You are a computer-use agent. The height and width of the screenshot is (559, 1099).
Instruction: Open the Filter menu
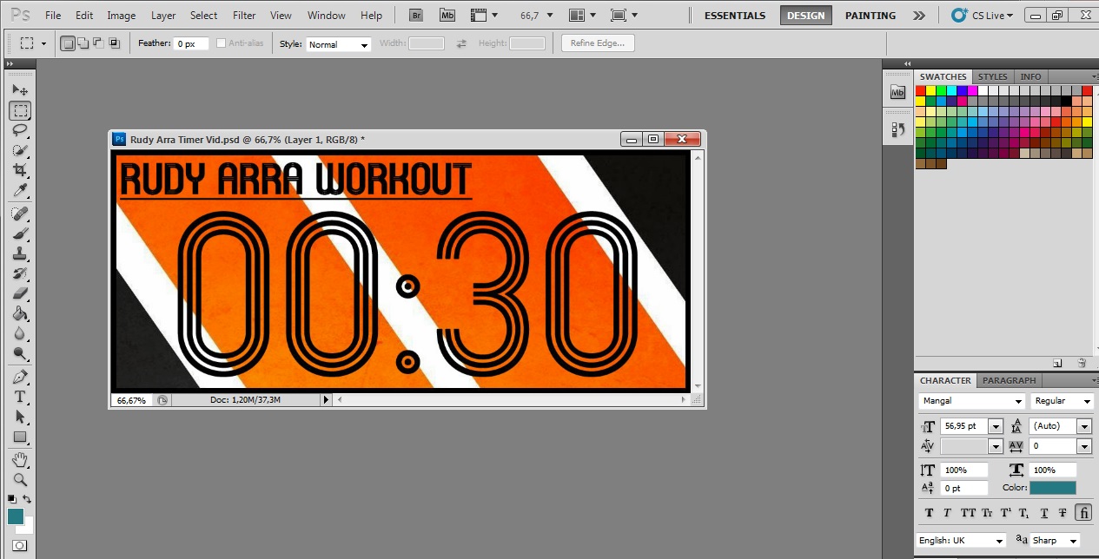pyautogui.click(x=244, y=15)
